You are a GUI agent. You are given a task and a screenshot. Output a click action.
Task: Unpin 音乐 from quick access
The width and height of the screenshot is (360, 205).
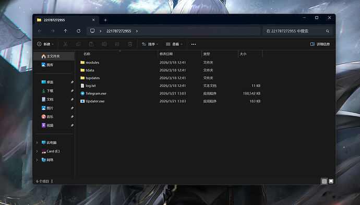[x=72, y=117]
